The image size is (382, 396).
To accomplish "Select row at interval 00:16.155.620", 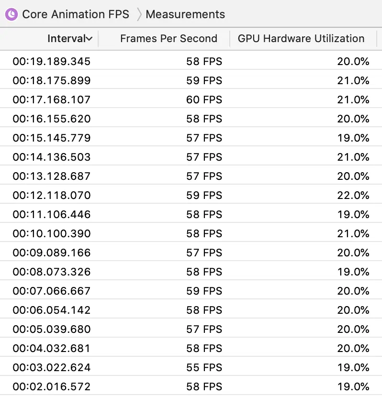I will [x=52, y=119].
